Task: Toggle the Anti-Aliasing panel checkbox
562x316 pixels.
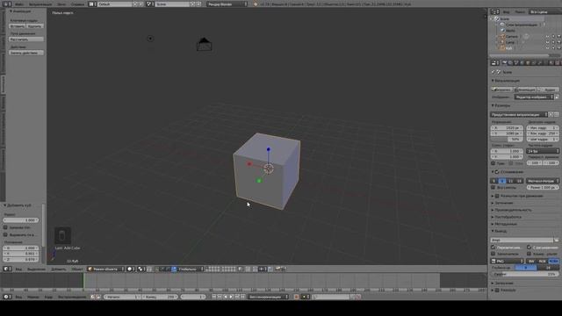Action: point(497,172)
